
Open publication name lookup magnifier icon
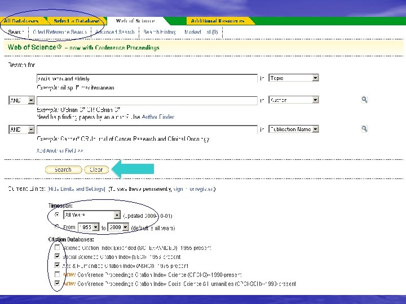point(364,129)
